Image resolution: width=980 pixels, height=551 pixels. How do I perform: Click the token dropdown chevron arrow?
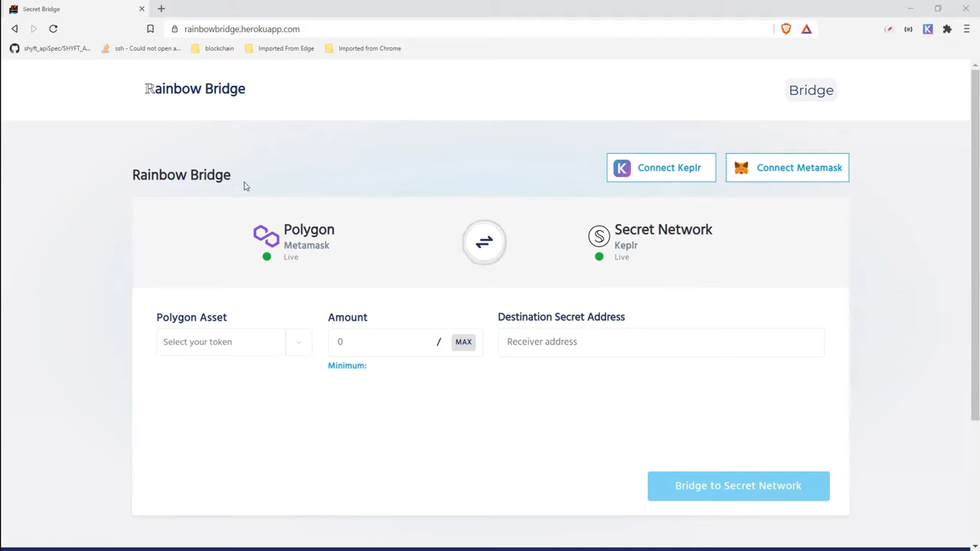coord(299,342)
